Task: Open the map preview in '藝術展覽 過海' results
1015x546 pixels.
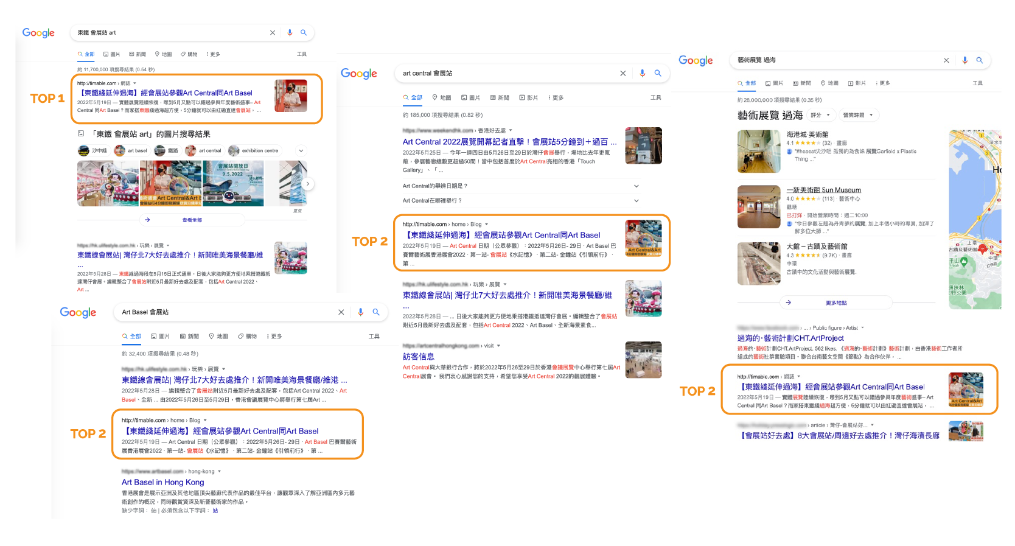Action: tap(975, 220)
